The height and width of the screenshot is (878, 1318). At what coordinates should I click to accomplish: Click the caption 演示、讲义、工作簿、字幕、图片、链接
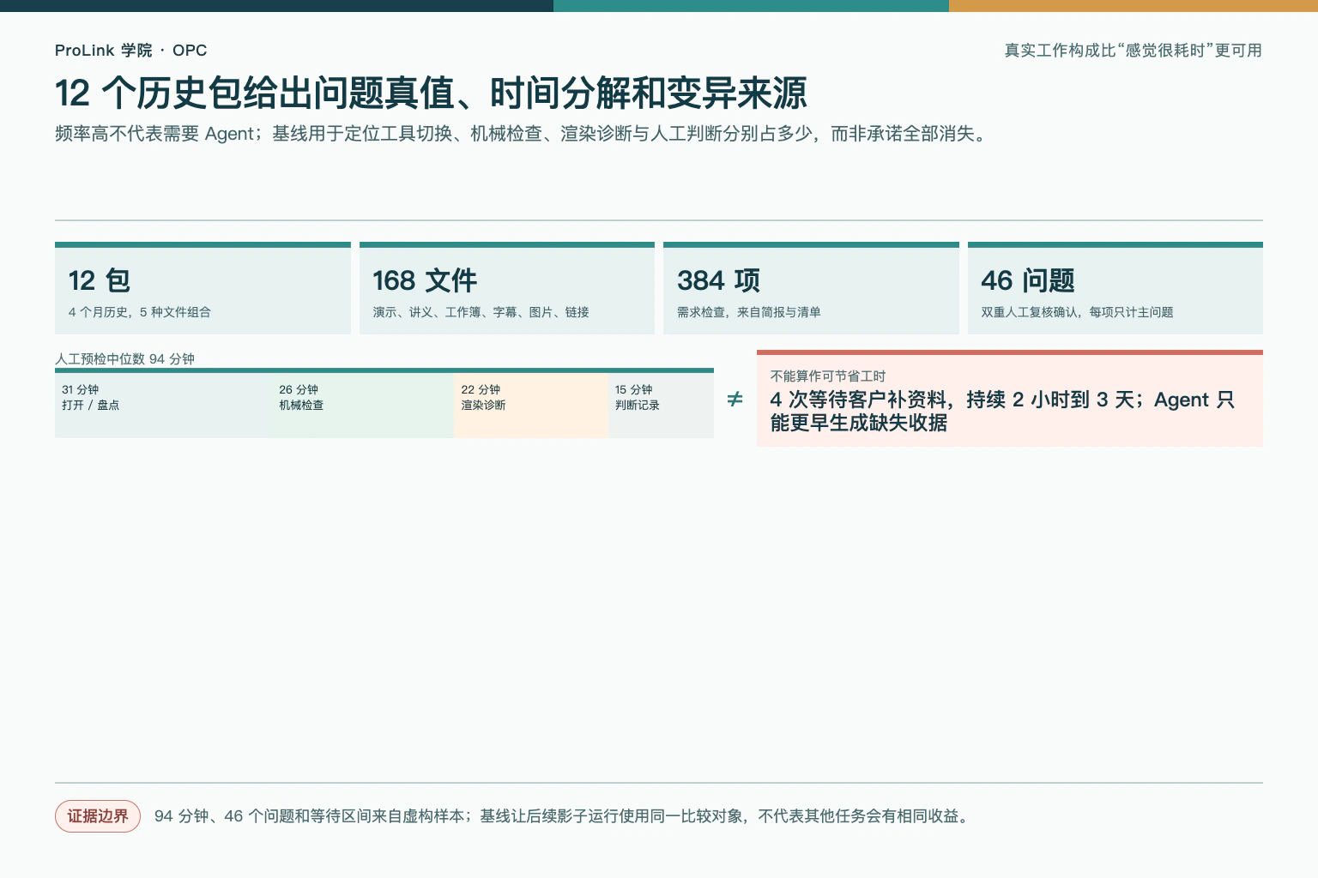coord(481,312)
